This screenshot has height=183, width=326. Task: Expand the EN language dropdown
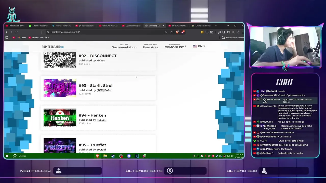coord(199,46)
